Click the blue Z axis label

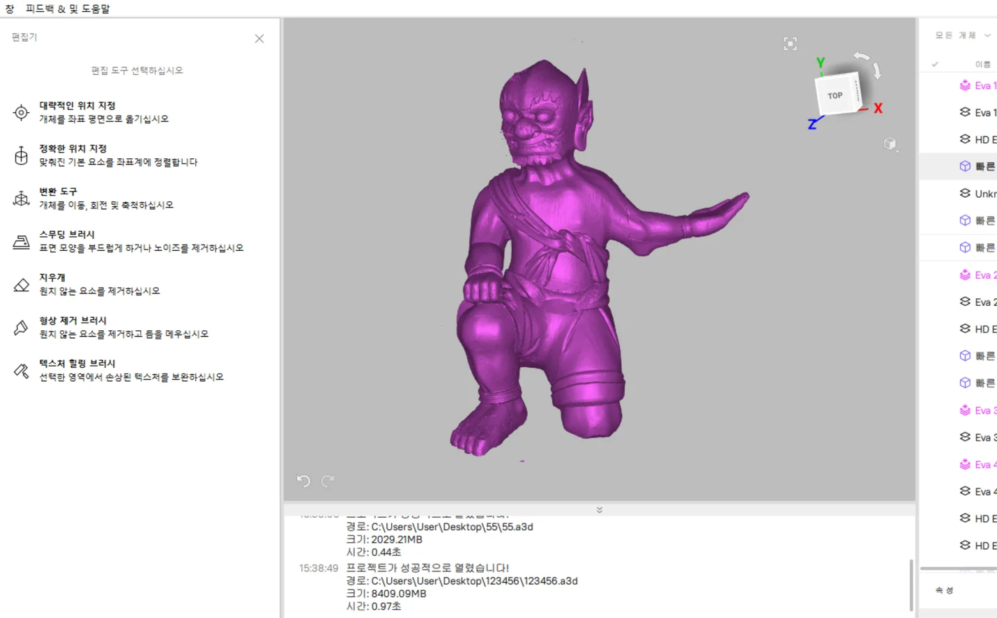[812, 124]
